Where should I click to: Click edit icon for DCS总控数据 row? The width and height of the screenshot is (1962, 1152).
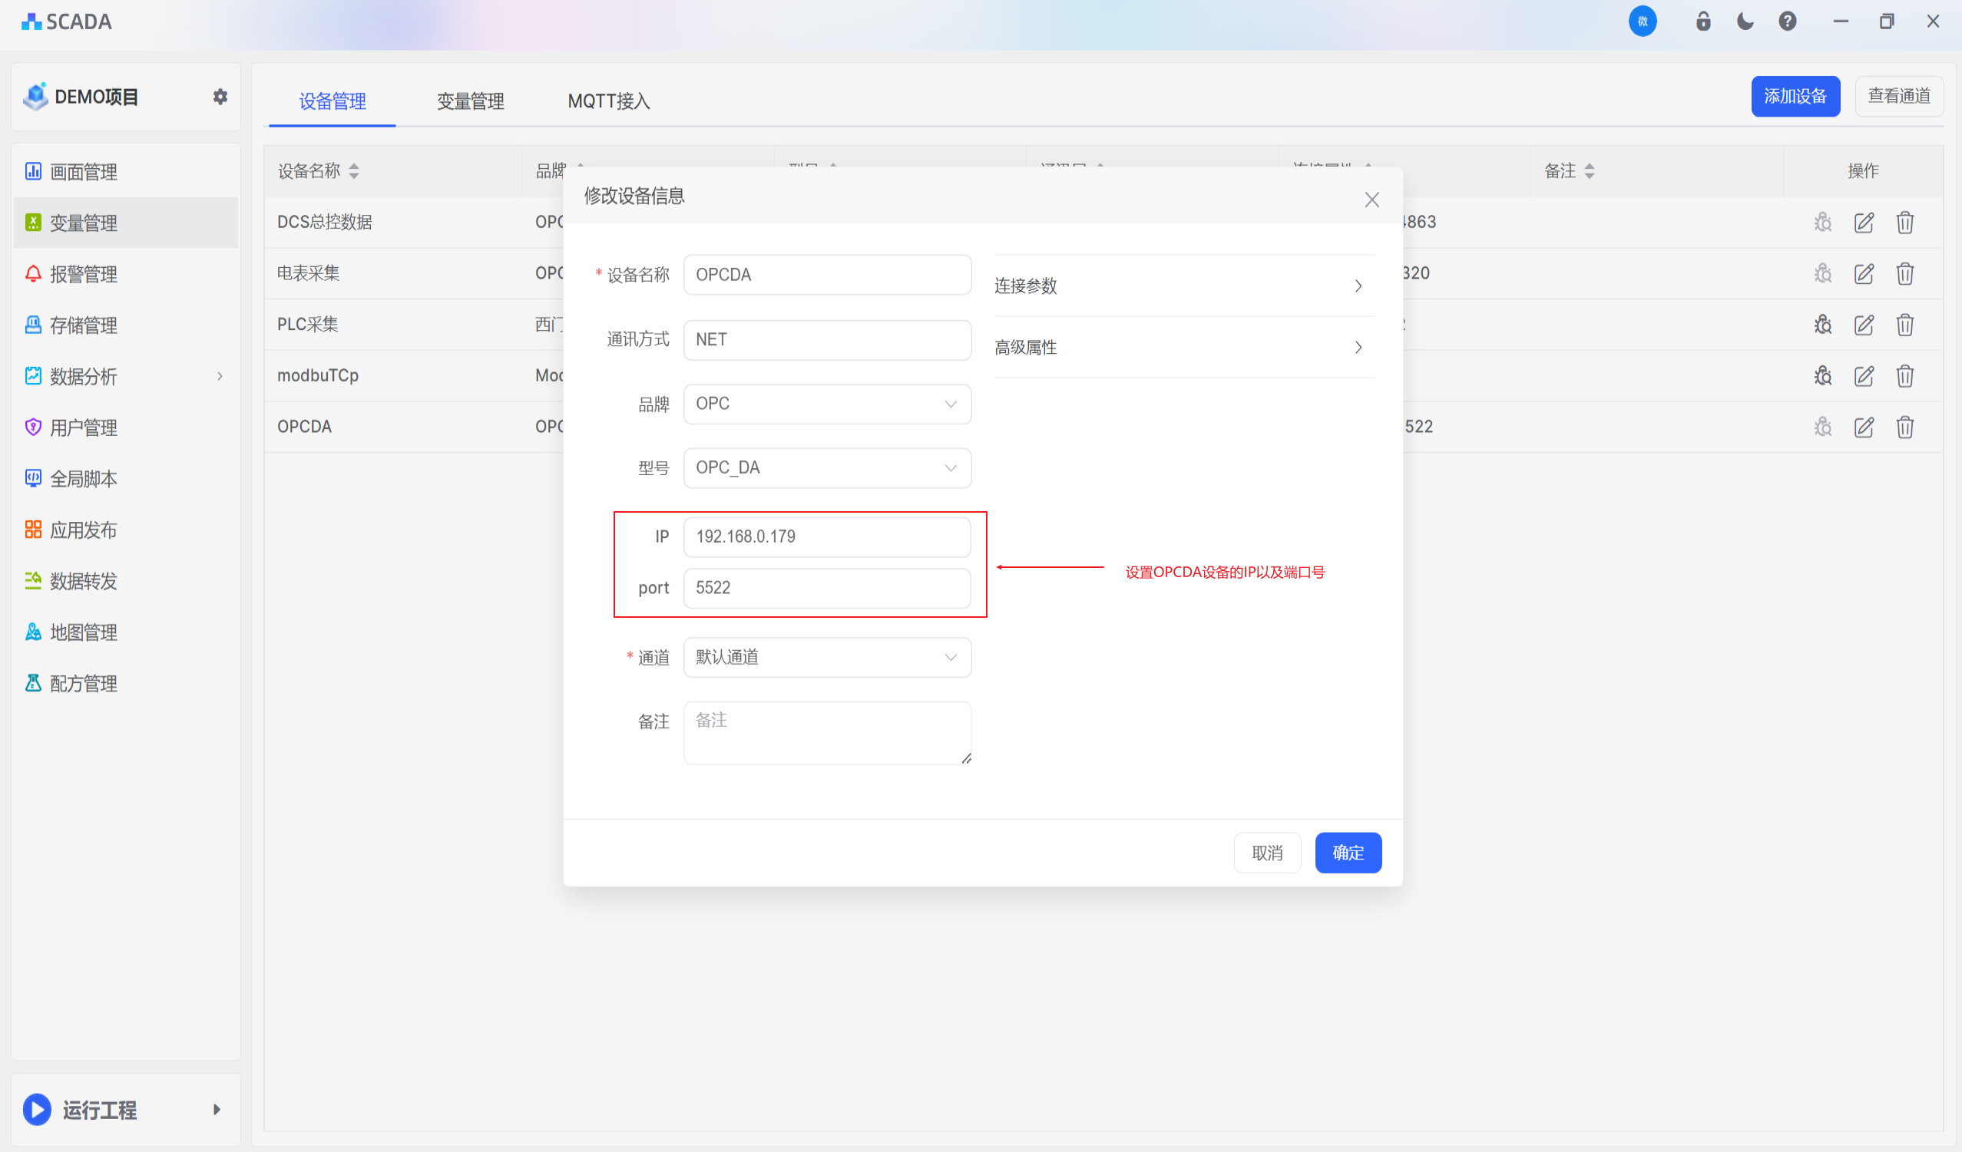[x=1863, y=223]
